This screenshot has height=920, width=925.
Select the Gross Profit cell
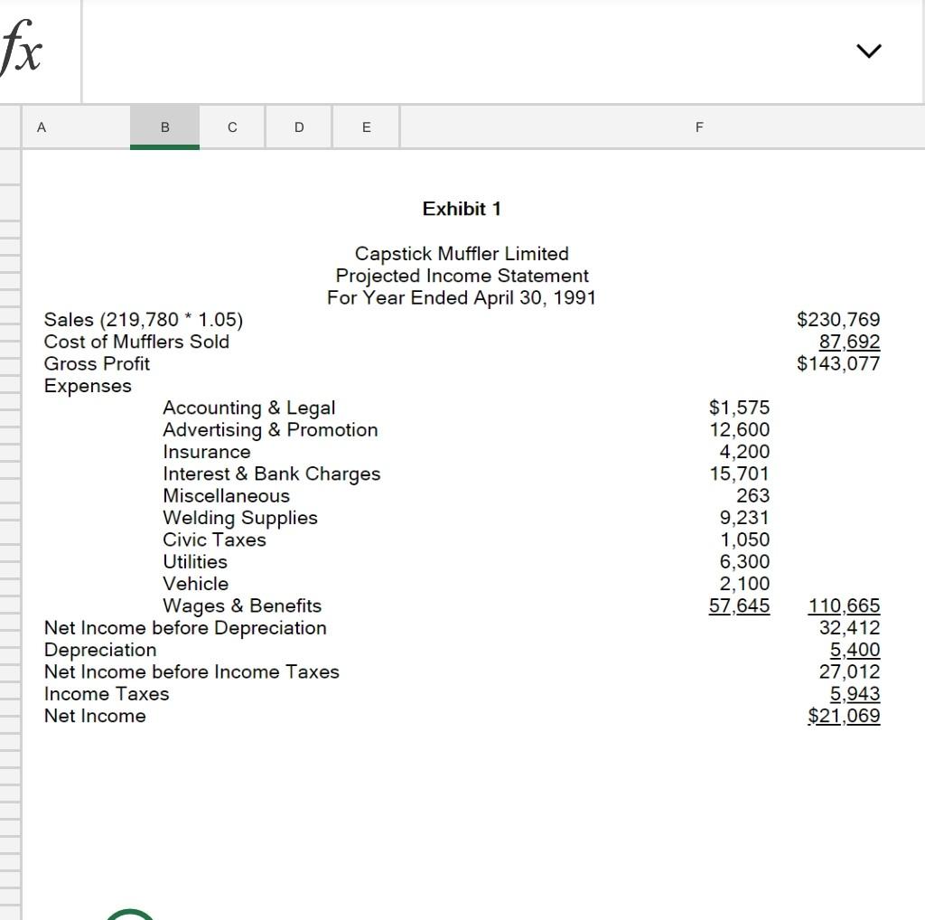pyautogui.click(x=97, y=363)
